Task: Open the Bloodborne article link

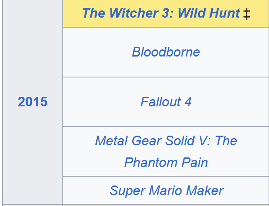Action: pos(166,52)
